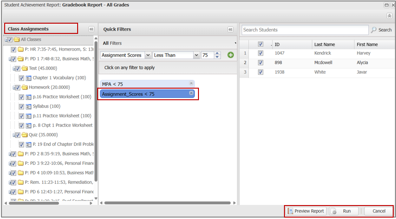Image resolution: width=396 pixels, height=219 pixels.
Task: Click the Search Students input field
Action: point(304,30)
